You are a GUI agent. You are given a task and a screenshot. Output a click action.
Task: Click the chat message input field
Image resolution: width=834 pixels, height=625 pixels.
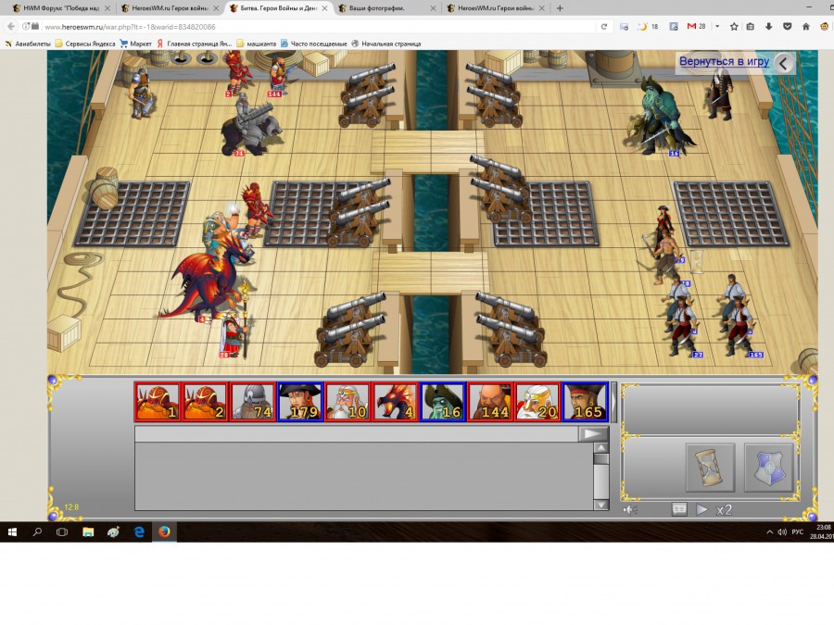pyautogui.click(x=357, y=434)
